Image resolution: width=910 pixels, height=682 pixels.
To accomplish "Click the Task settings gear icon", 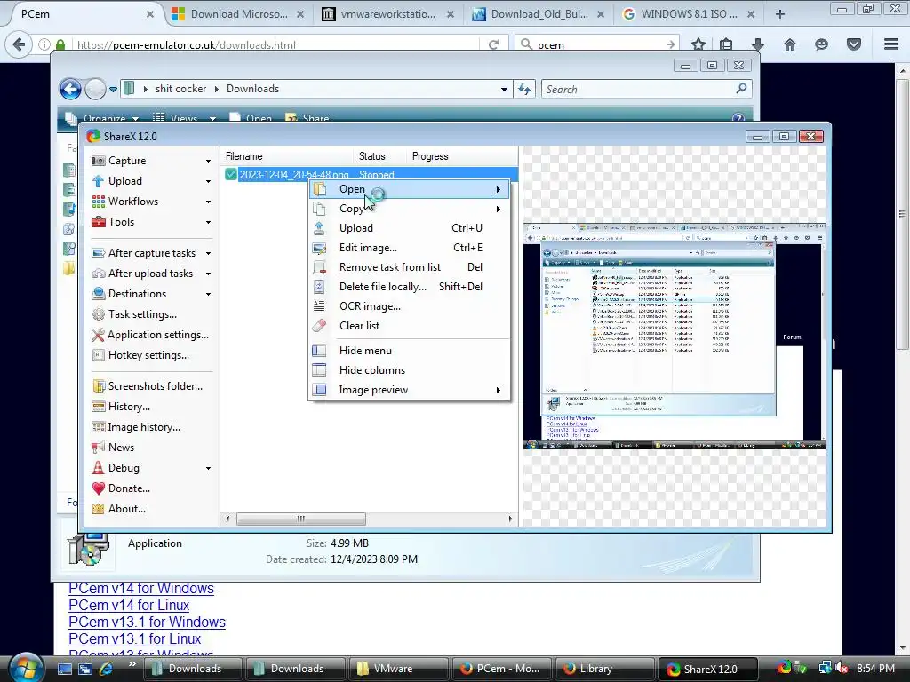I will coord(98,314).
